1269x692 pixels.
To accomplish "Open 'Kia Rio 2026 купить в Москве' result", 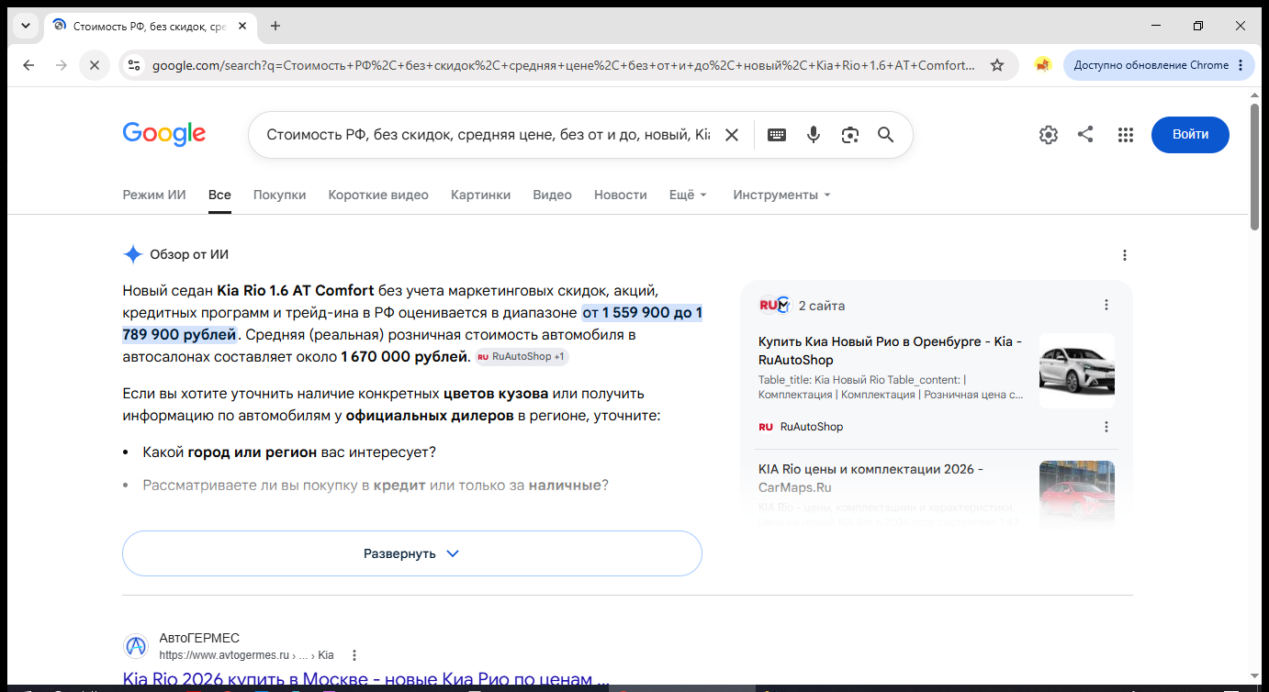I will click(365, 680).
